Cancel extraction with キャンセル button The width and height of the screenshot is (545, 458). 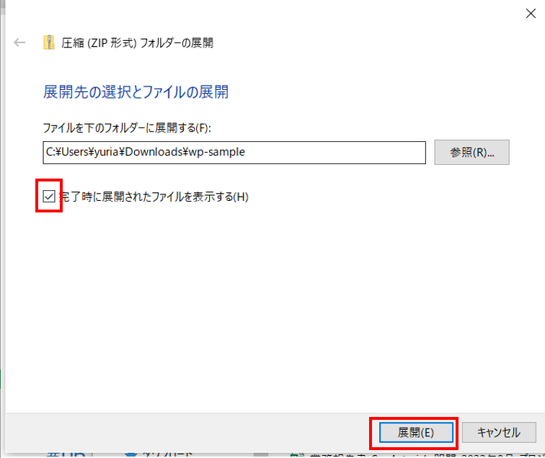coord(498,432)
